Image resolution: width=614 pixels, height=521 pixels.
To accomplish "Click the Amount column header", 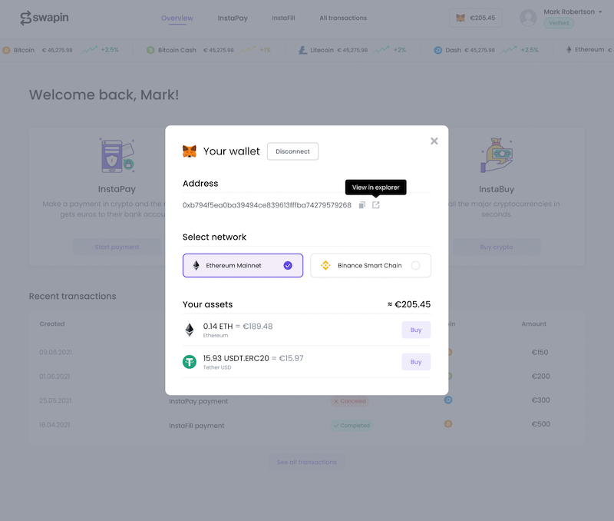I will [x=533, y=324].
